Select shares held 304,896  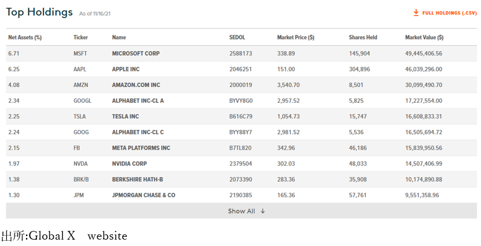359,69
